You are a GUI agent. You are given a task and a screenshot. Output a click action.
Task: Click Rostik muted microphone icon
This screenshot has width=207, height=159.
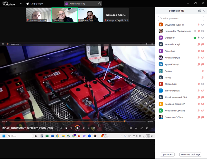point(203,78)
